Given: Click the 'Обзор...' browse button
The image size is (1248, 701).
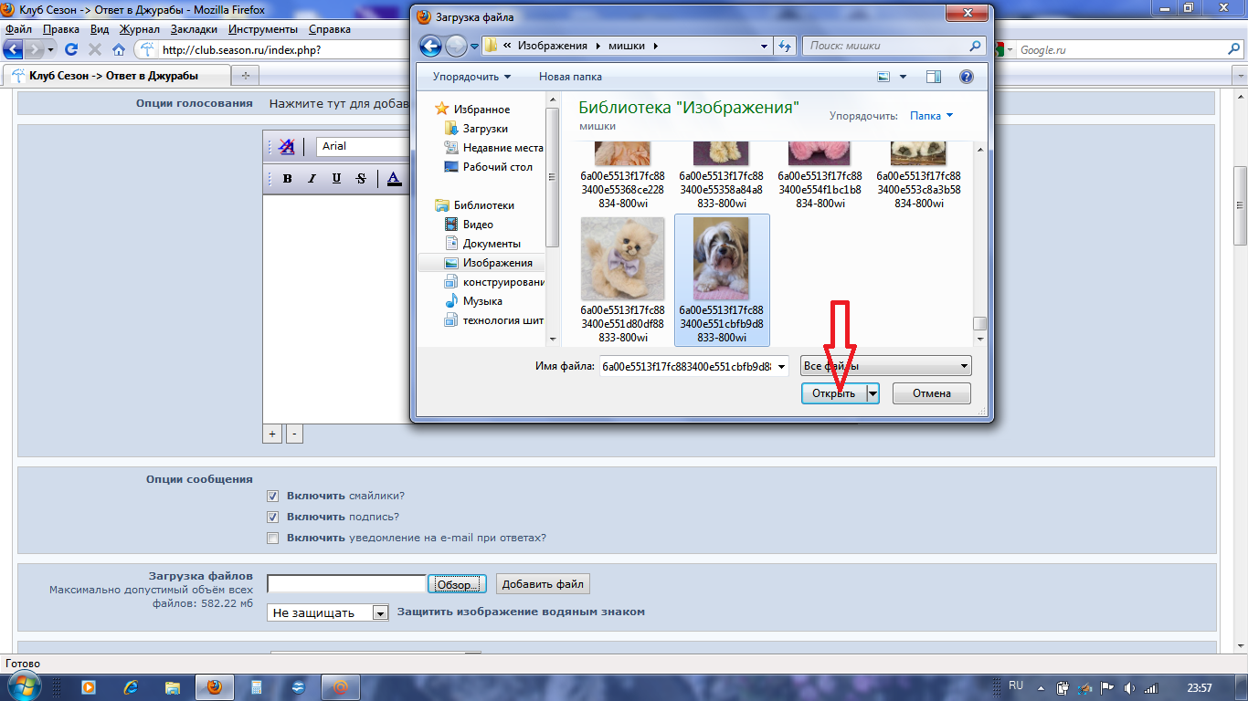Looking at the screenshot, I should (455, 584).
